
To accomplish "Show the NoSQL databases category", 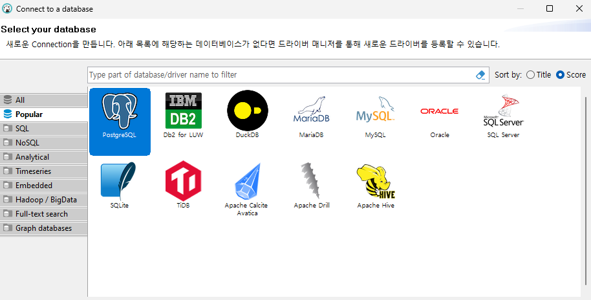I will (x=44, y=143).
